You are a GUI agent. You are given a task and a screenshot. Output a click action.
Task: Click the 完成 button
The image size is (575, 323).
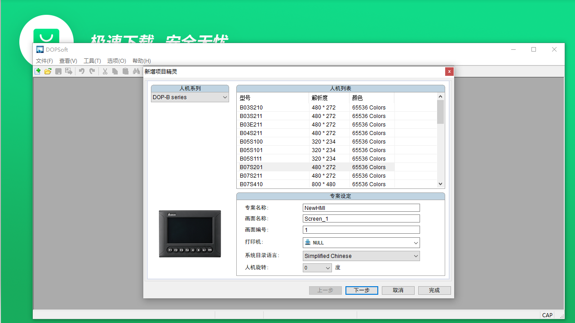pos(434,290)
